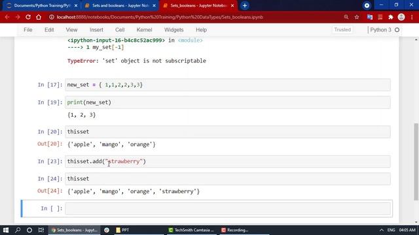The height and width of the screenshot is (235, 419).
Task: Click the empty input cell at bottom
Action: [x=228, y=208]
